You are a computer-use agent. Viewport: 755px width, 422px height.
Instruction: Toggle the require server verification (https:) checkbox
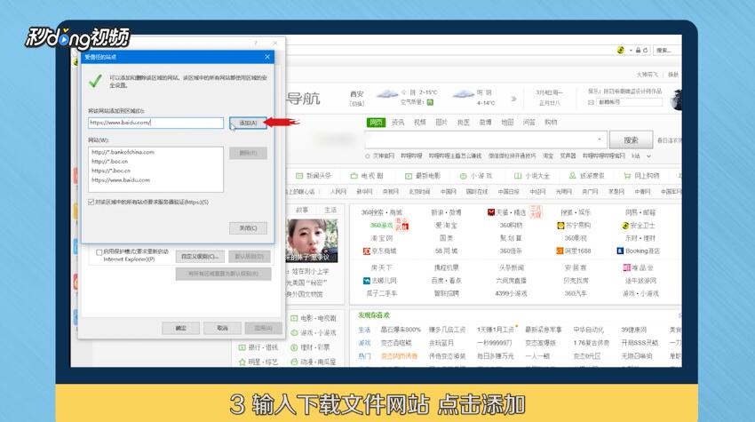91,203
